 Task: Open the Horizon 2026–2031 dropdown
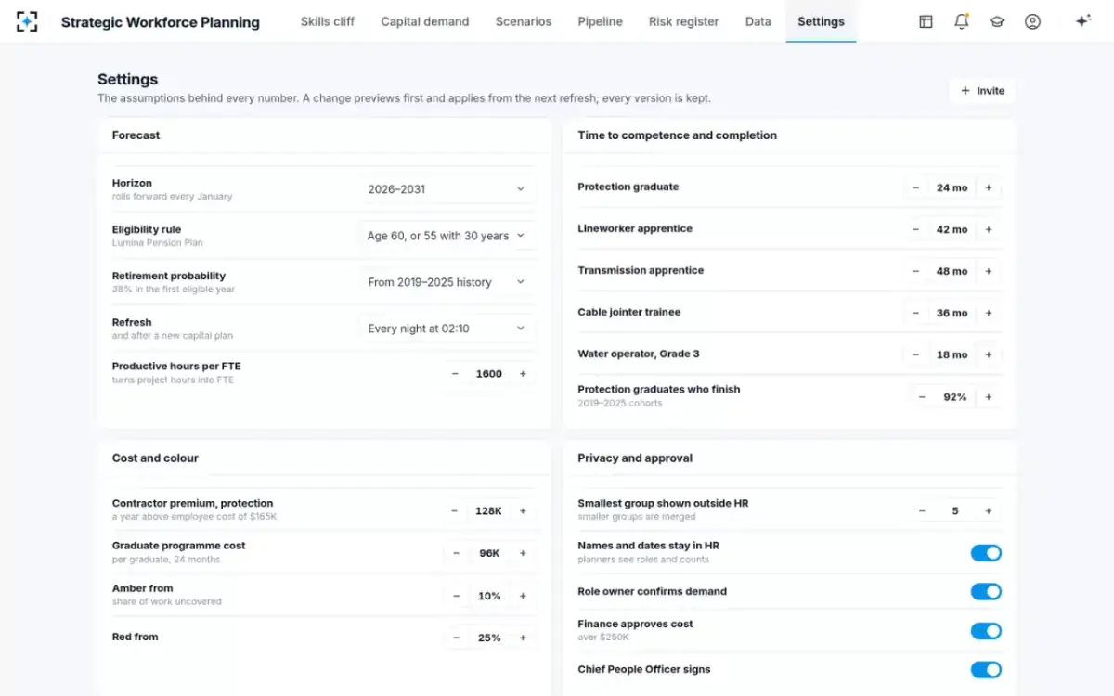tap(447, 189)
